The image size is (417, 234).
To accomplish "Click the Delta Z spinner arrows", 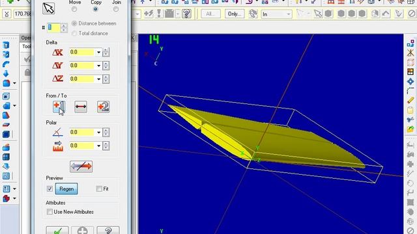I will (x=106, y=79).
